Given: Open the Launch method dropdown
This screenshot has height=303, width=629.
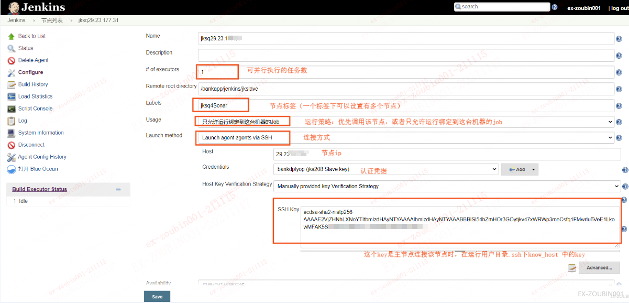Looking at the screenshot, I should pyautogui.click(x=407, y=138).
